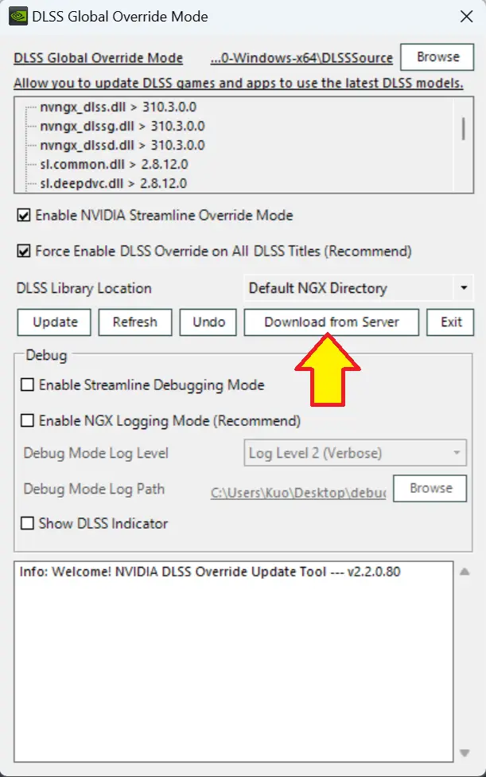Click the DLSS Global Override Mode link
Screen dimensions: 486x777
(98, 58)
